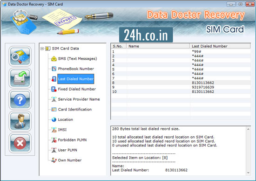Maximize the Data Doctor Recovery window
This screenshot has height=181, width=256.
[x=240, y=4]
